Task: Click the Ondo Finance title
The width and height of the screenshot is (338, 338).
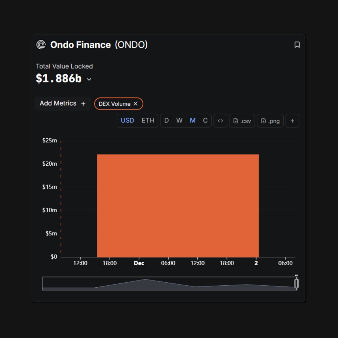Action: click(80, 45)
